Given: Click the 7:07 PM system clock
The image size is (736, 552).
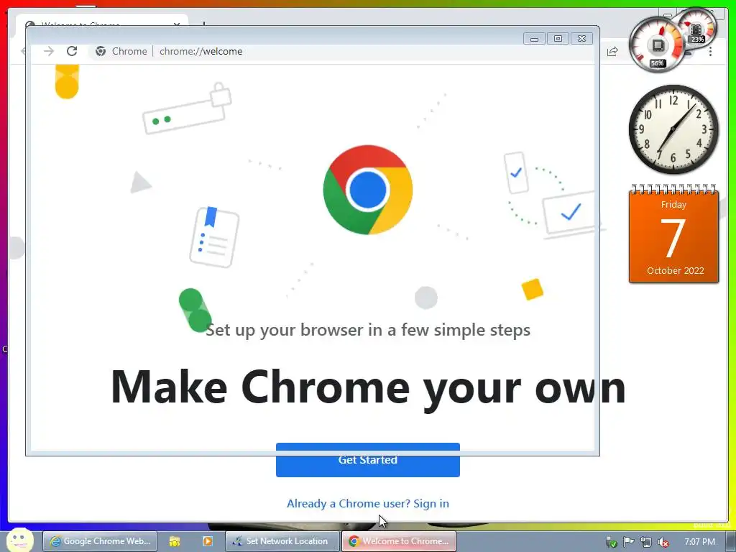Looking at the screenshot, I should (x=700, y=542).
